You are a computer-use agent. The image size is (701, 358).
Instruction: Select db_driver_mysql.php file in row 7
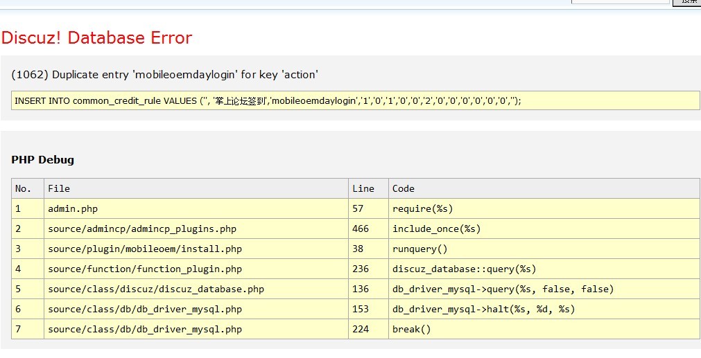196,329
